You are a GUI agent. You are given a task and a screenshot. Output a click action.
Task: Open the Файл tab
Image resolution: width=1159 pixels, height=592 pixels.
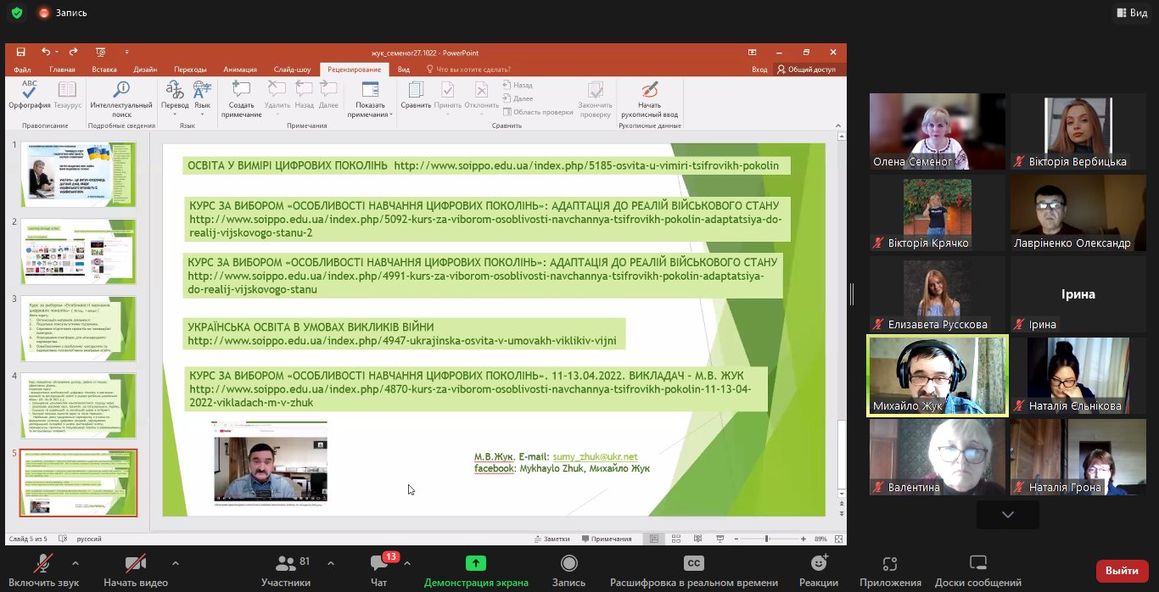pos(22,70)
